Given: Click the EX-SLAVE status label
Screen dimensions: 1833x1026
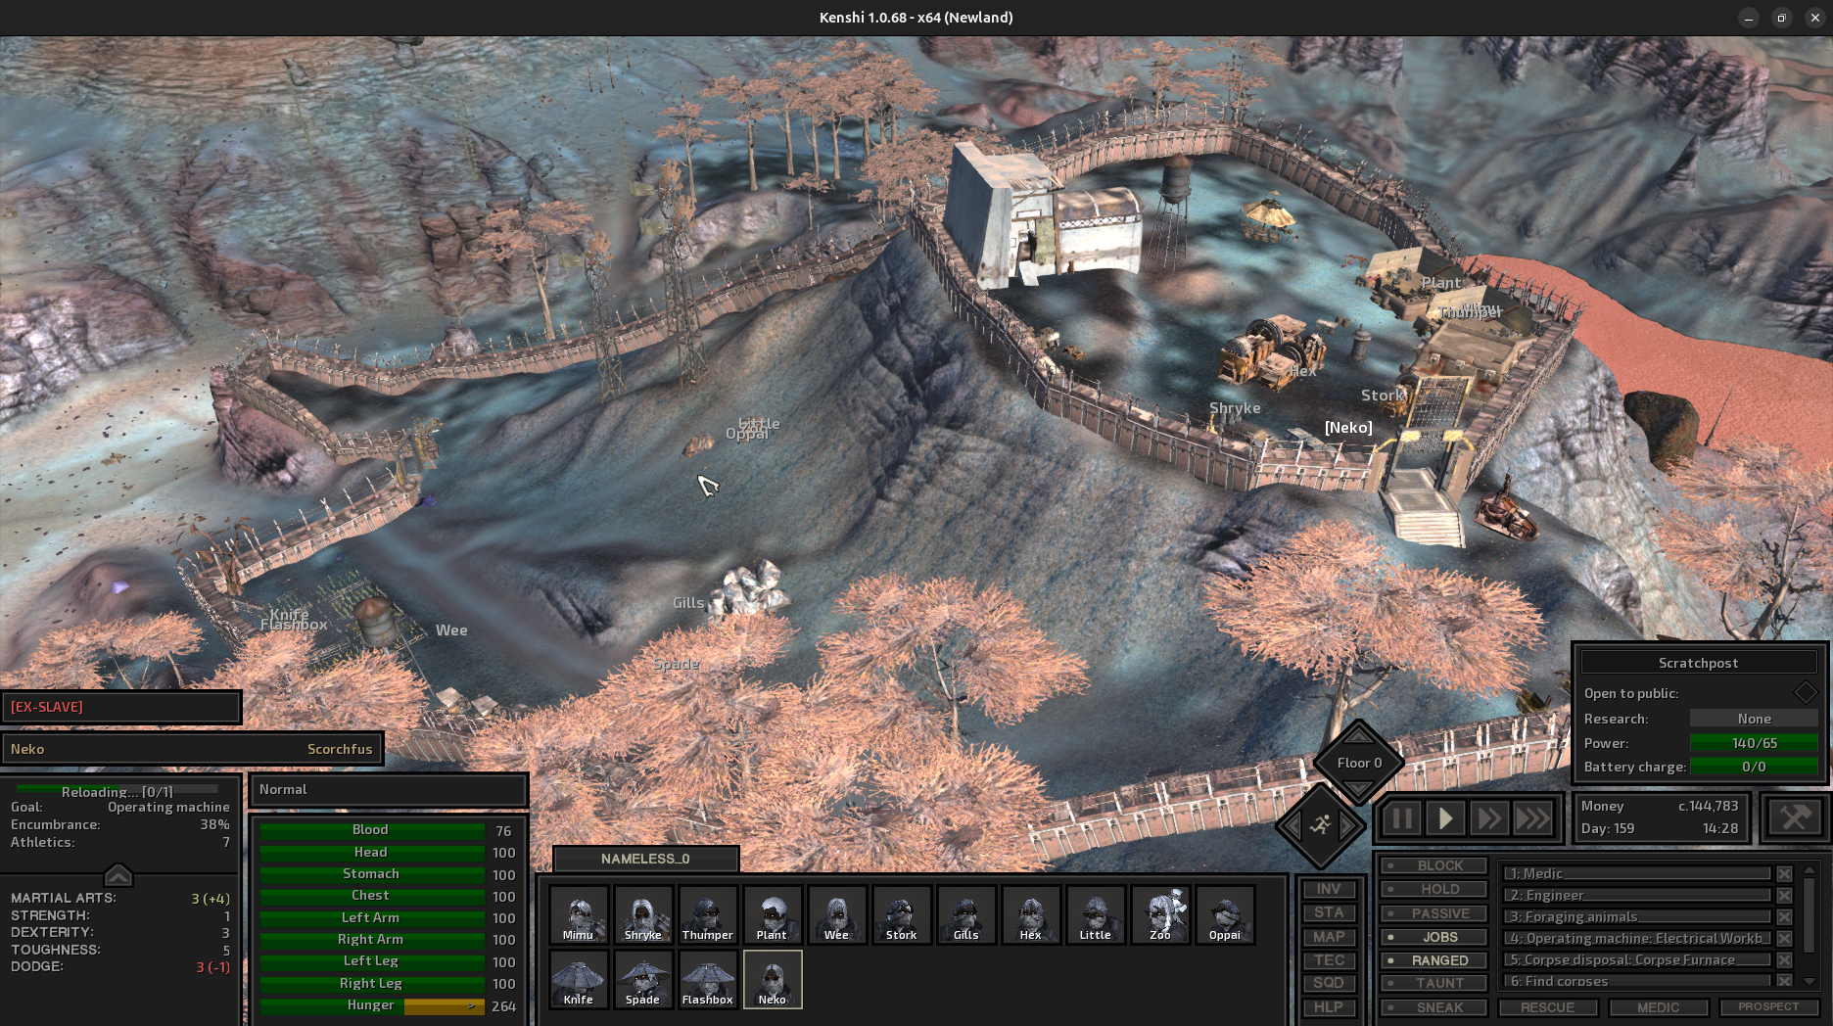Looking at the screenshot, I should pyautogui.click(x=121, y=707).
